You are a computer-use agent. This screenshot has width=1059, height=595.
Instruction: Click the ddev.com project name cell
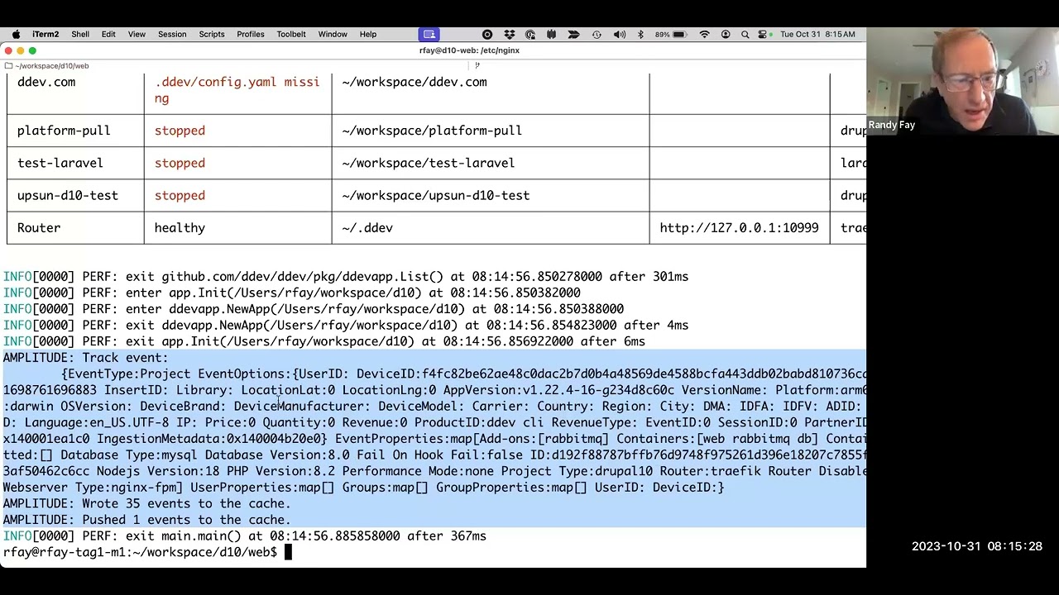pyautogui.click(x=46, y=82)
